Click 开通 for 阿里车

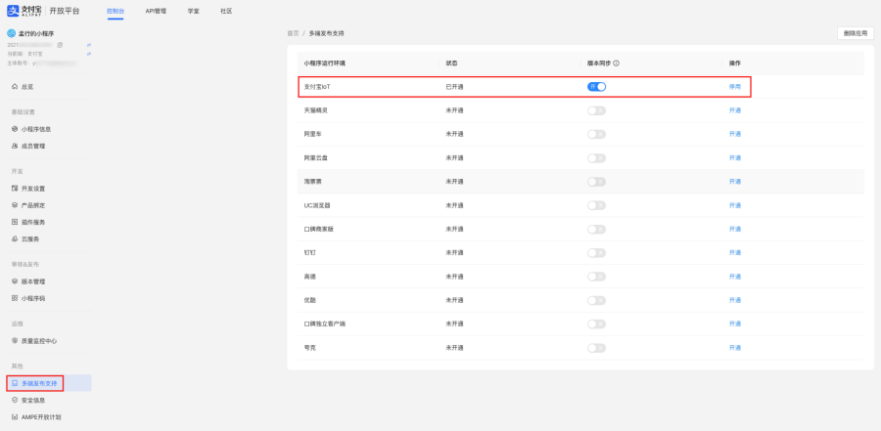(x=735, y=134)
